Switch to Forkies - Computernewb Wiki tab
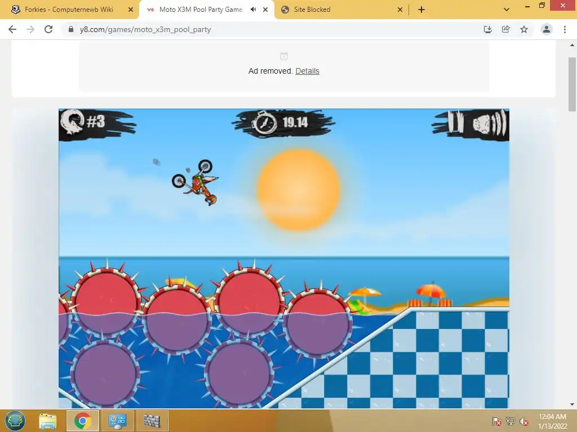Screen dimensions: 577x432 69,10
